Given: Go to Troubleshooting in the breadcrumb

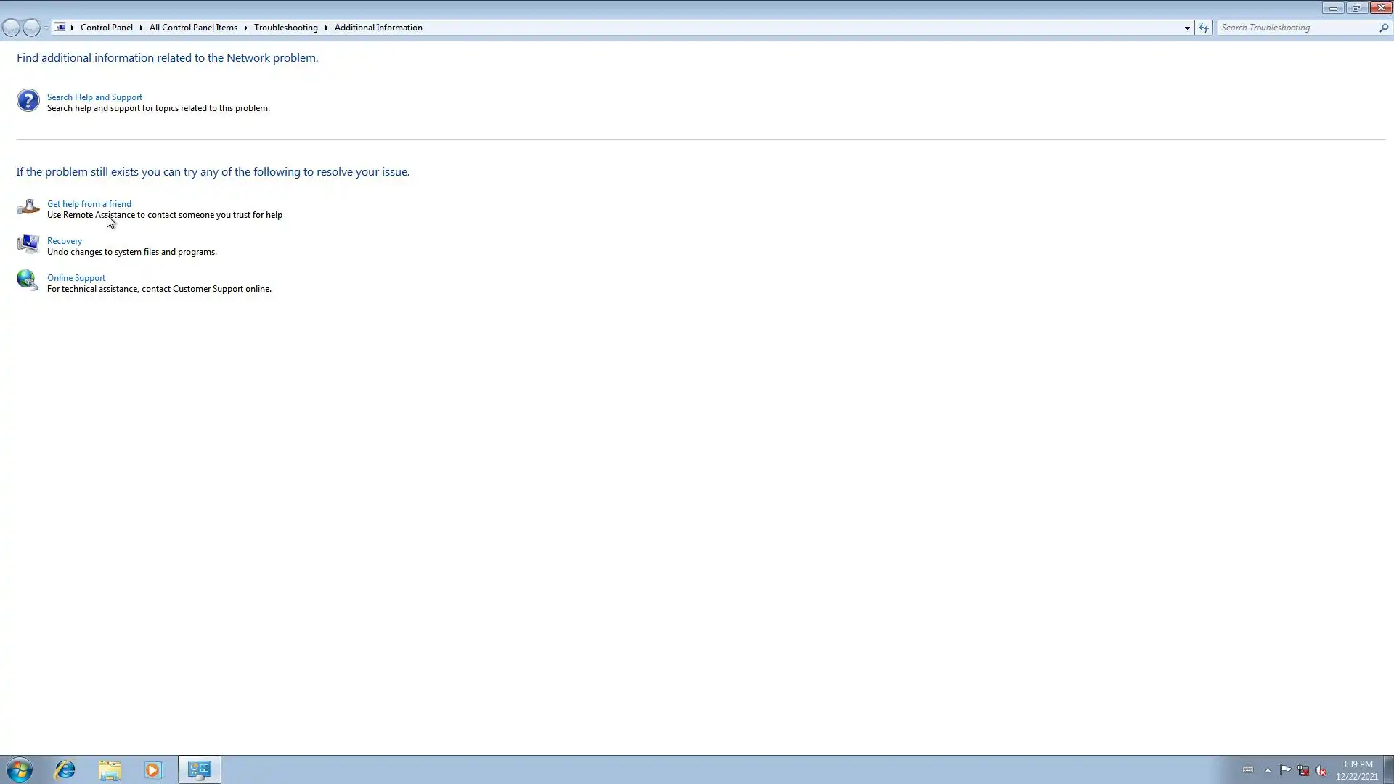Looking at the screenshot, I should tap(285, 28).
